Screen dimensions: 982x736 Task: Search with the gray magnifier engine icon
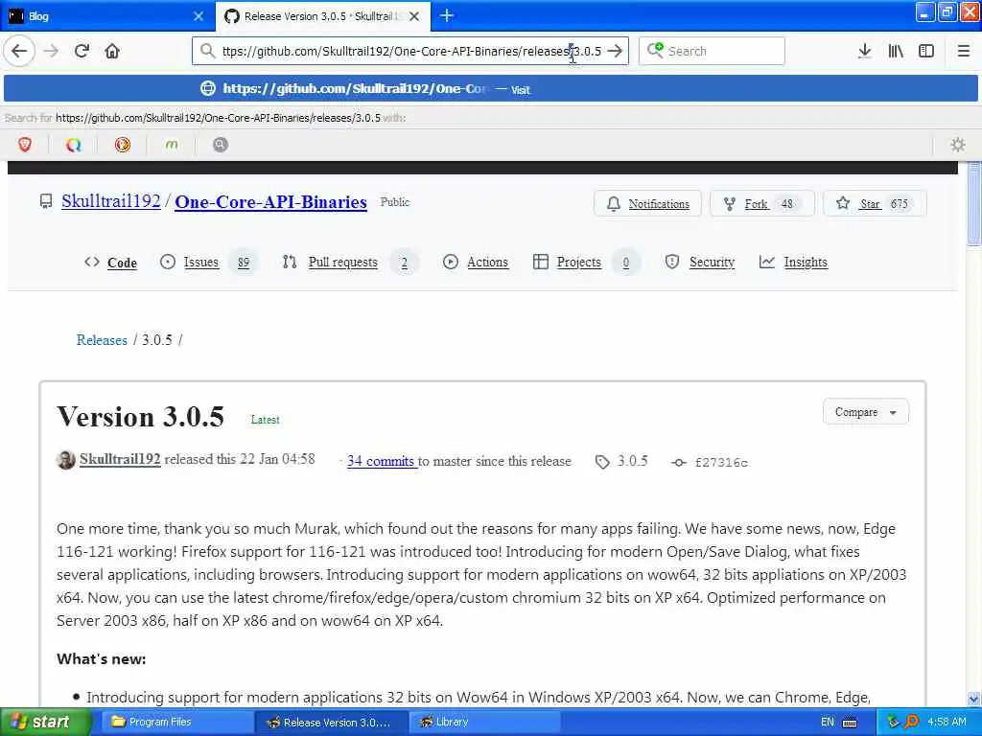[x=221, y=146]
